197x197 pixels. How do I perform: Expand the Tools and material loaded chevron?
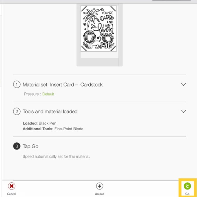(183, 111)
